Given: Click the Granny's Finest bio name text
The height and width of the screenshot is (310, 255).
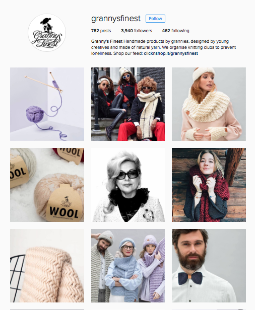Looking at the screenshot, I should 107,41.
